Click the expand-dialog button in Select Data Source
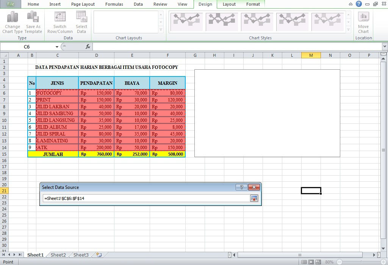 click(x=254, y=198)
